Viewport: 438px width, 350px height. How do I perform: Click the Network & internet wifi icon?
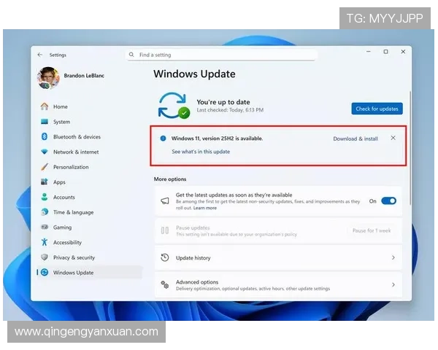tap(45, 152)
